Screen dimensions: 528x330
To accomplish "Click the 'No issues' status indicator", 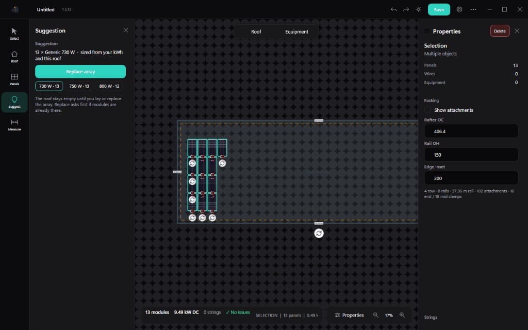I will point(238,312).
